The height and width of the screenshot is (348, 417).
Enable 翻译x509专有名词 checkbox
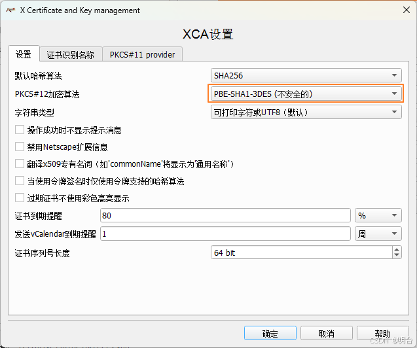[20, 164]
